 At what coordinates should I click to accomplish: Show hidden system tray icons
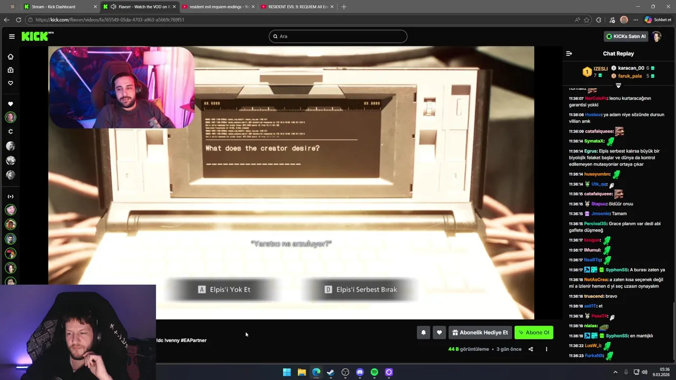click(x=615, y=372)
